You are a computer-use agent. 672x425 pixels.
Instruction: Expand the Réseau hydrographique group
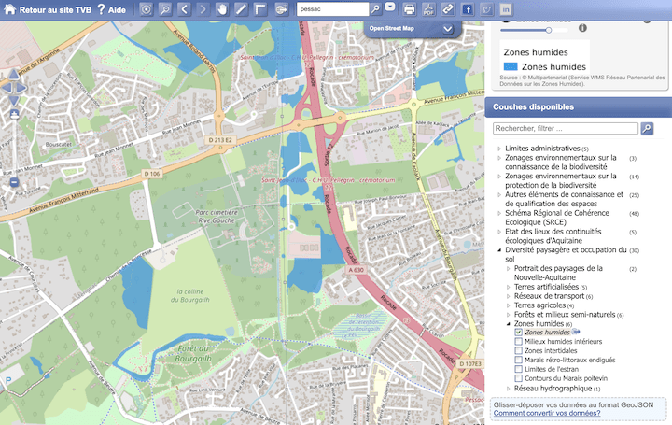tap(510, 389)
